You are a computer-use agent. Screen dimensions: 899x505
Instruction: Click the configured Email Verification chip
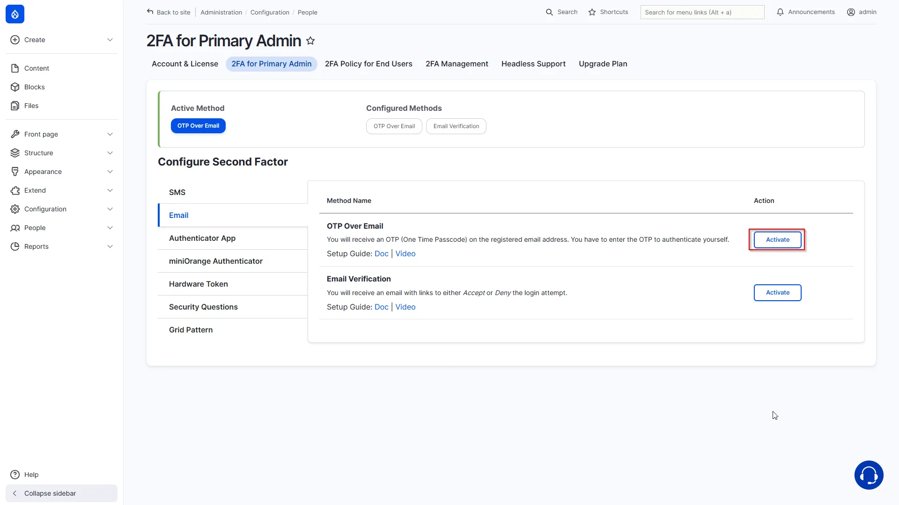point(456,126)
